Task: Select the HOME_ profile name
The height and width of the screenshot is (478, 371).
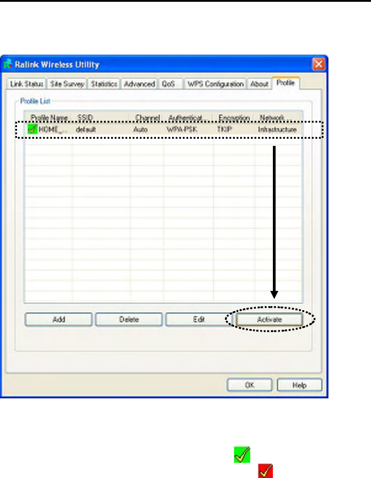Action: (x=52, y=129)
